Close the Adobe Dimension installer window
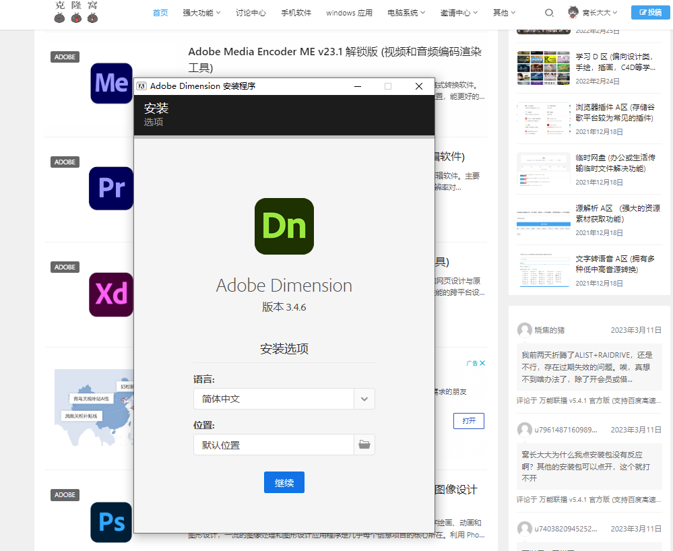This screenshot has width=673, height=551. (x=419, y=86)
